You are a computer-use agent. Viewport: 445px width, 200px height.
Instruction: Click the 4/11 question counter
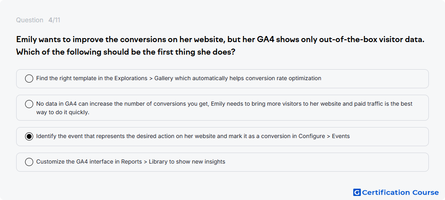tap(54, 20)
